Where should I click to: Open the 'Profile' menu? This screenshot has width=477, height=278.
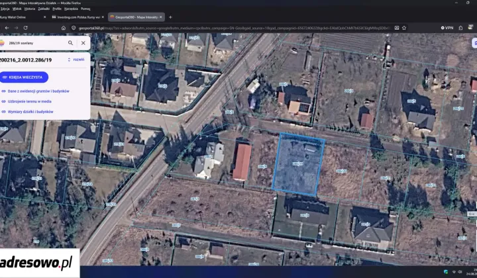57,9
